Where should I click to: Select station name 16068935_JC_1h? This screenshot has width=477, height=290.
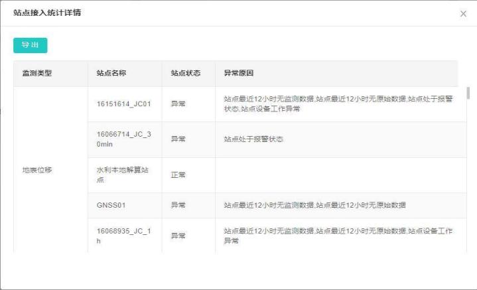click(124, 235)
